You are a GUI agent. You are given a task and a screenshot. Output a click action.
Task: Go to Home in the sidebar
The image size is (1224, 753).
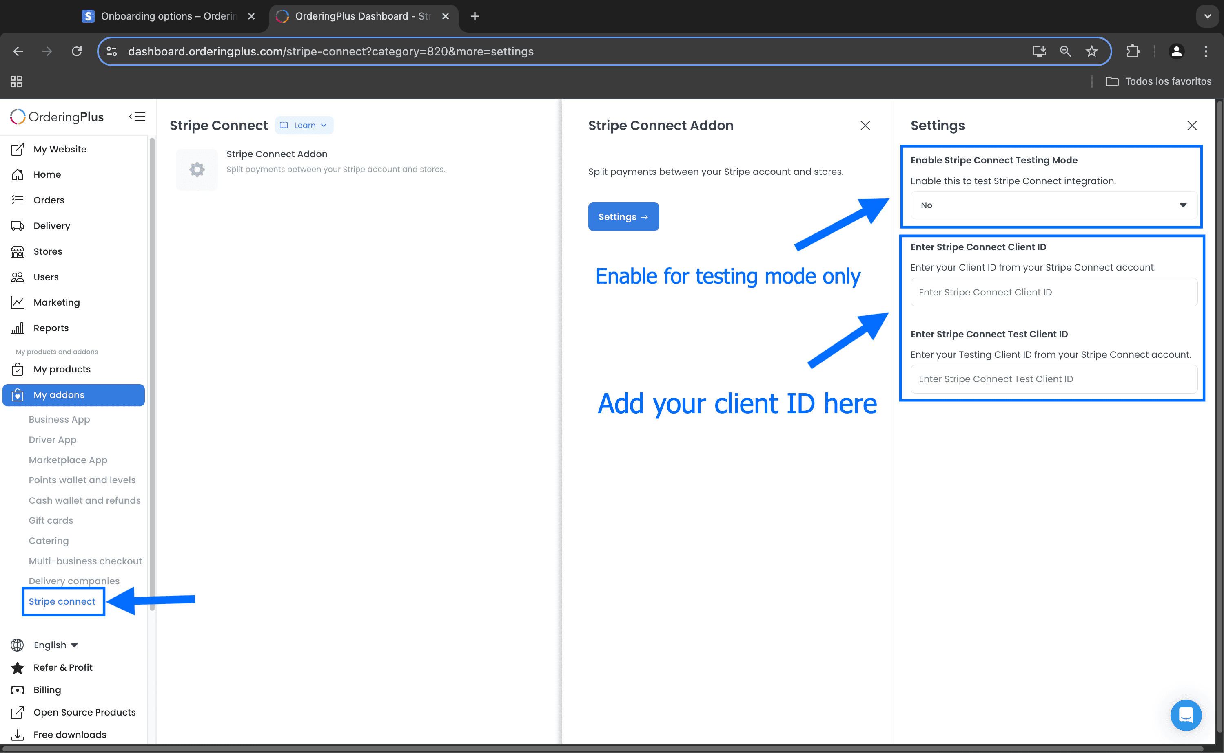click(47, 174)
